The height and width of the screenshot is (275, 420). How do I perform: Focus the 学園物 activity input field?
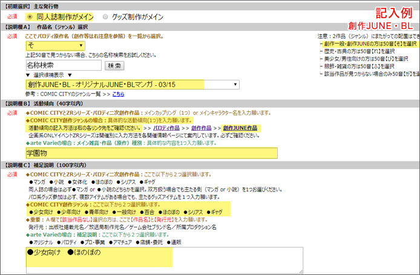tap(151, 154)
